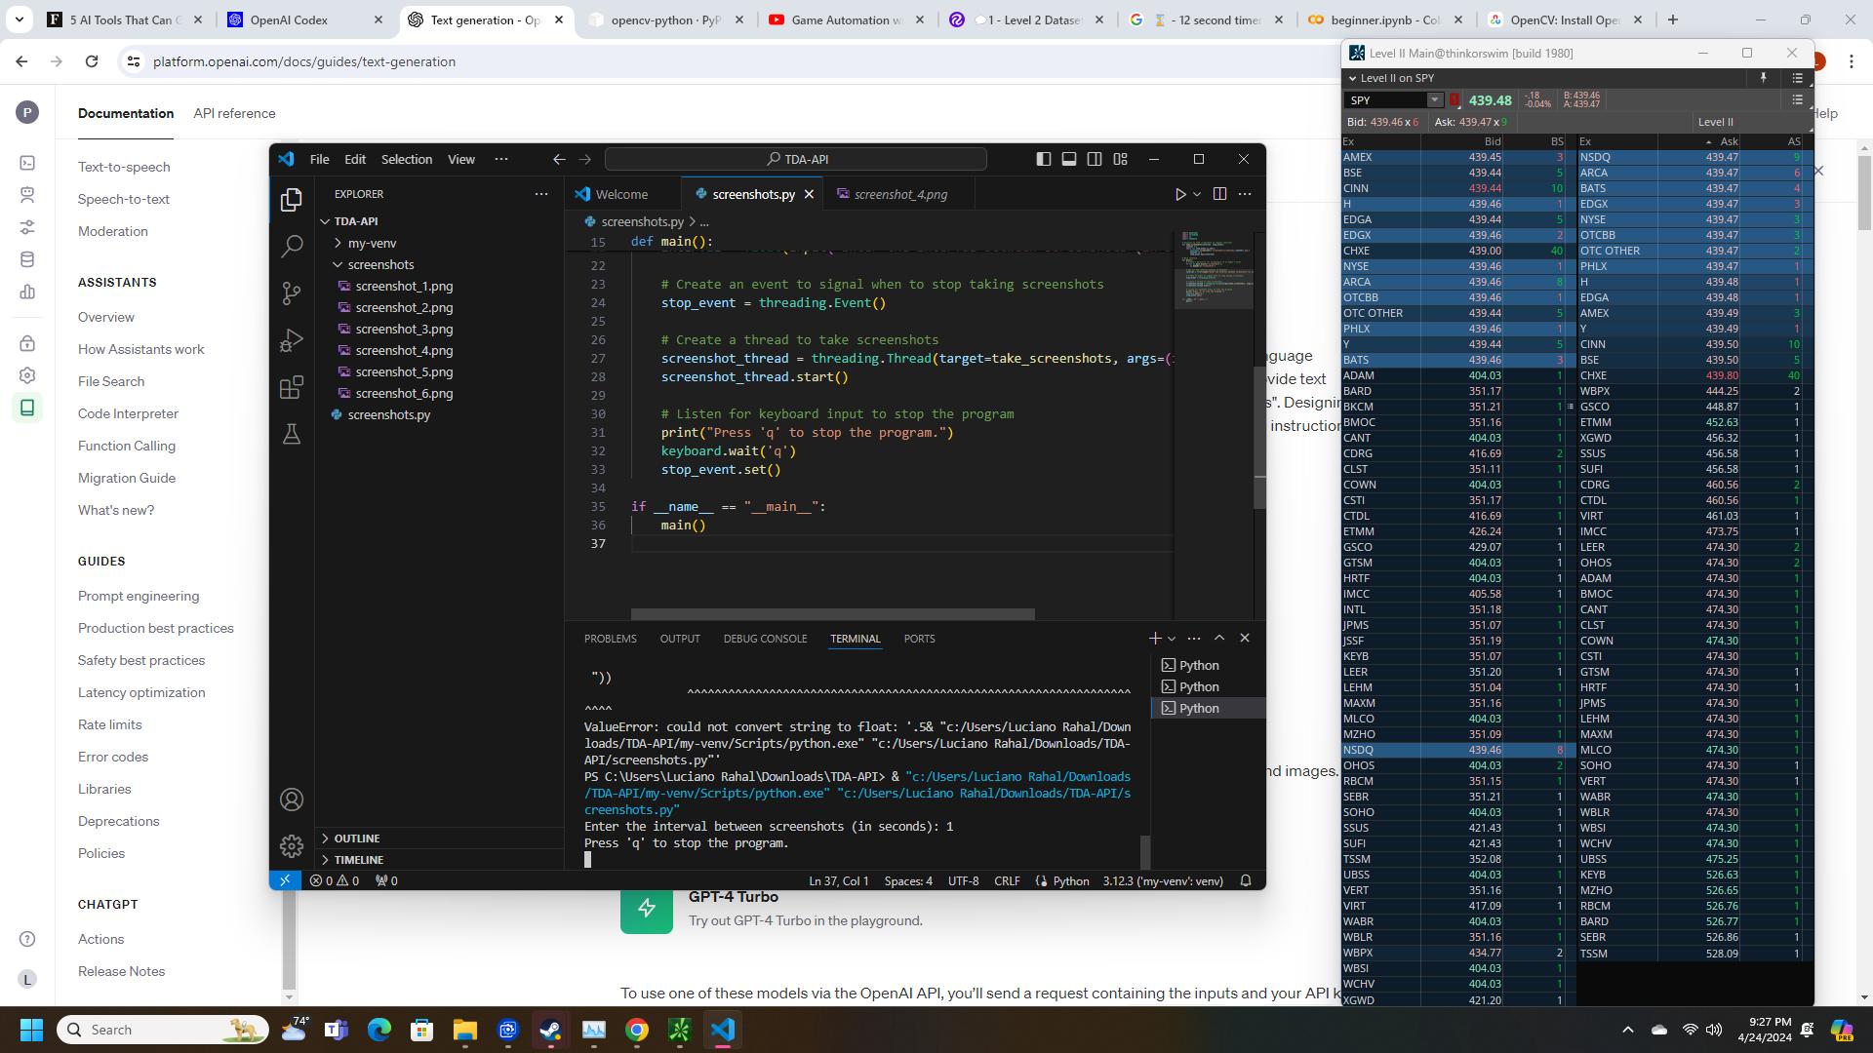Open File Explorer from the Windows taskbar
Viewport: 1873px width, 1053px height.
(464, 1030)
